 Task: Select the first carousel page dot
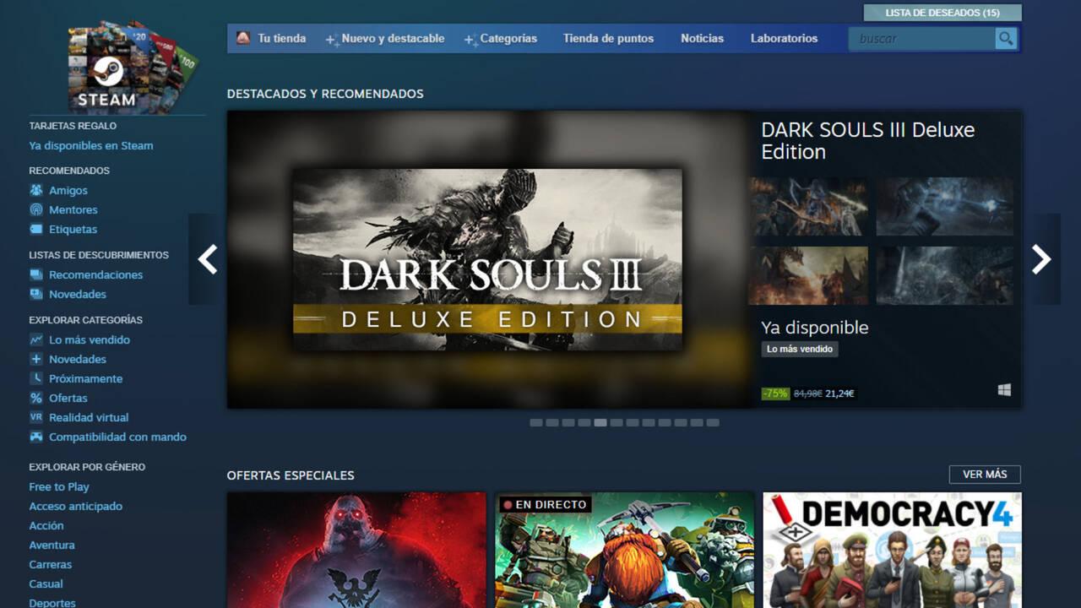tap(536, 422)
